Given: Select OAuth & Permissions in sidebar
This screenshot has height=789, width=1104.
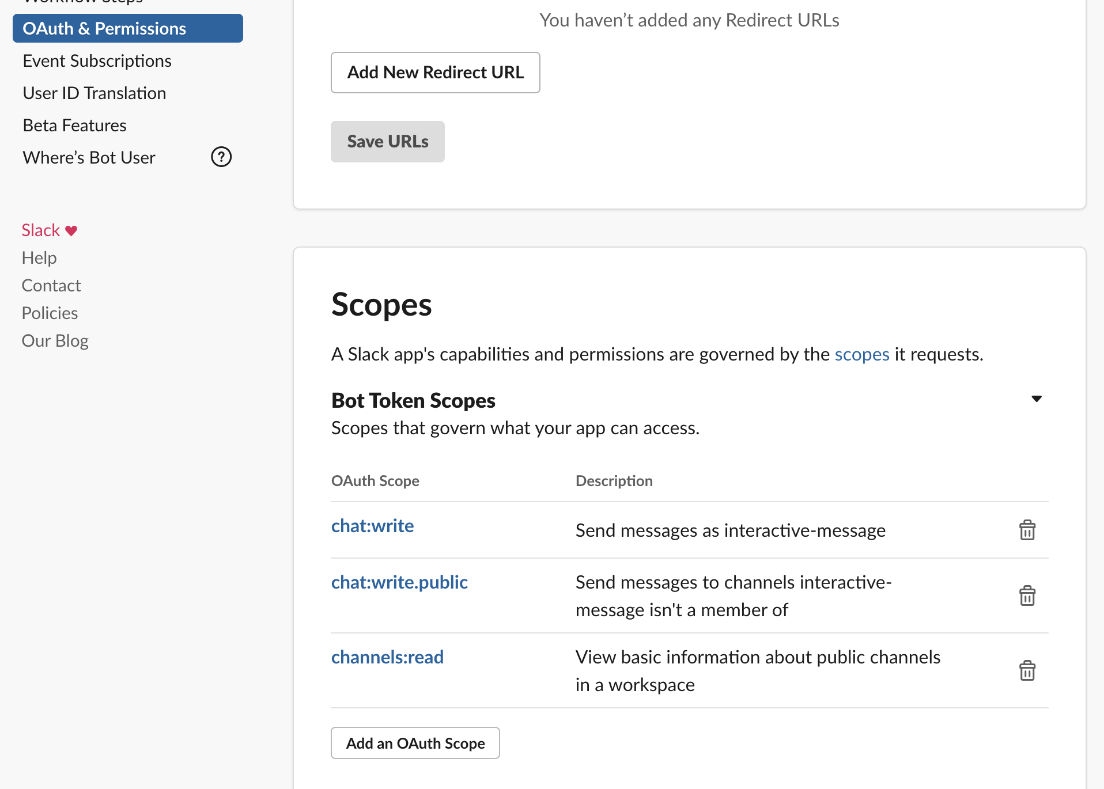Looking at the screenshot, I should click(104, 28).
